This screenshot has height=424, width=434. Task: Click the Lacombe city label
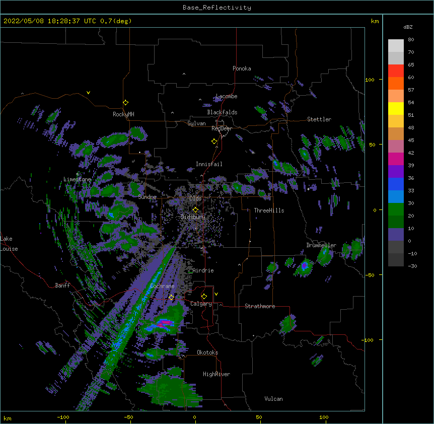227,96
